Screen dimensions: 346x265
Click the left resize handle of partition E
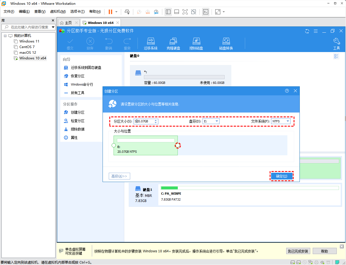click(x=114, y=145)
